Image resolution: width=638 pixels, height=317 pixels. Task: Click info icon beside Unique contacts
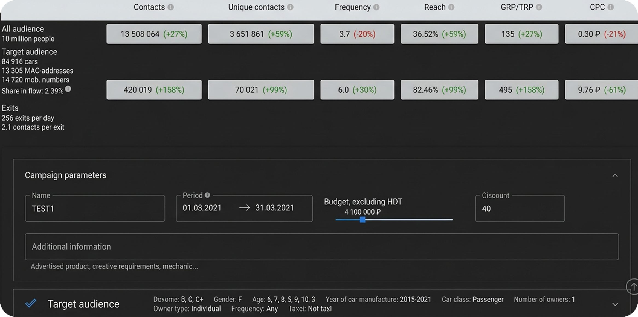click(x=290, y=7)
